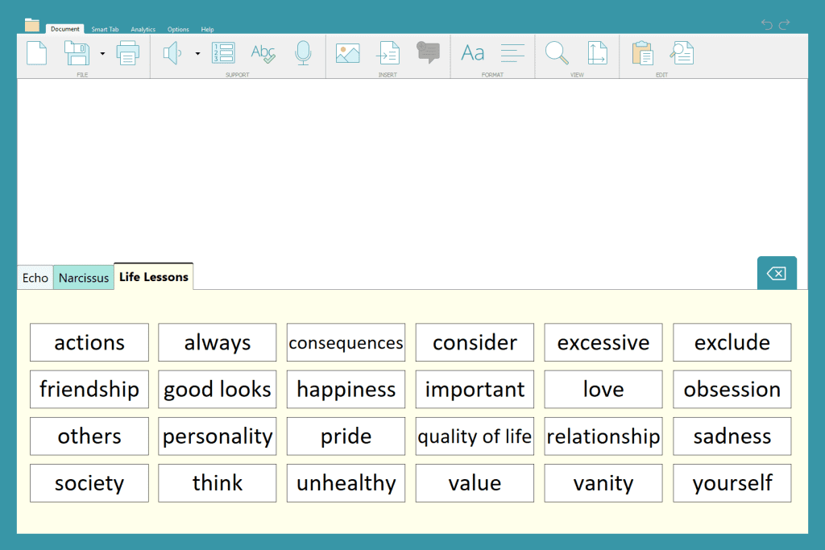Open the Analytics tab
The width and height of the screenshot is (825, 550).
tap(143, 30)
